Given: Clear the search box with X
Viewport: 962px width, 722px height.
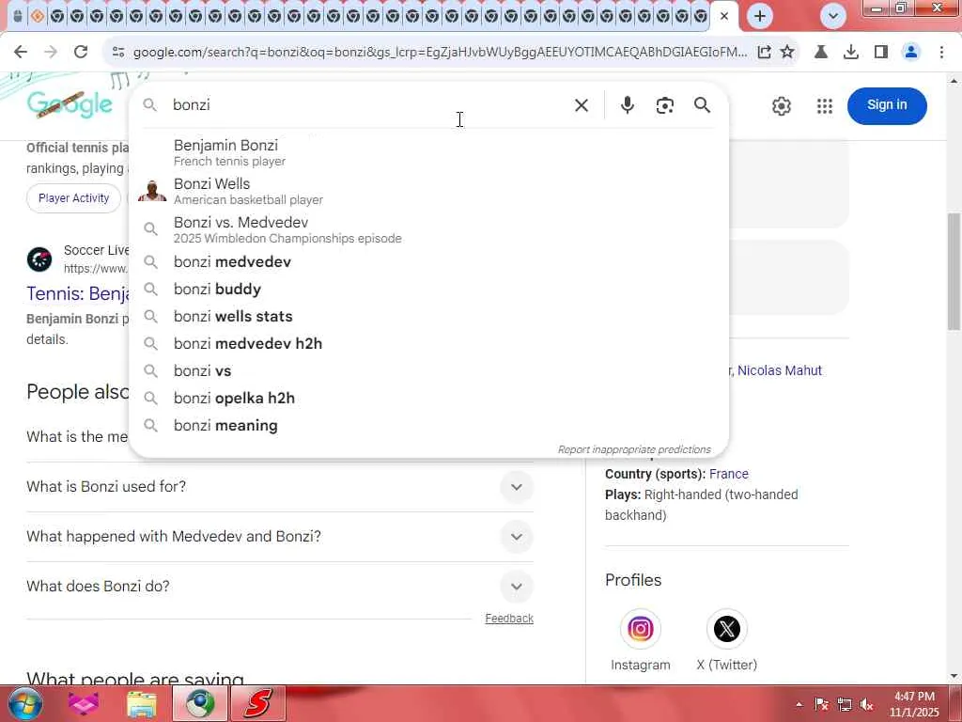Looking at the screenshot, I should [x=581, y=105].
